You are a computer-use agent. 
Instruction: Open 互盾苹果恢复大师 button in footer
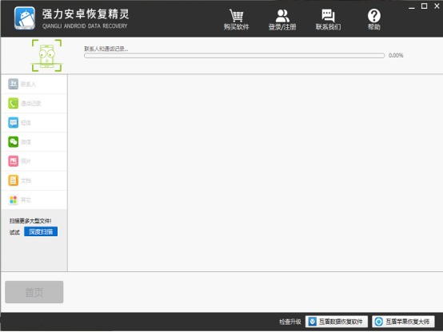[403, 322]
